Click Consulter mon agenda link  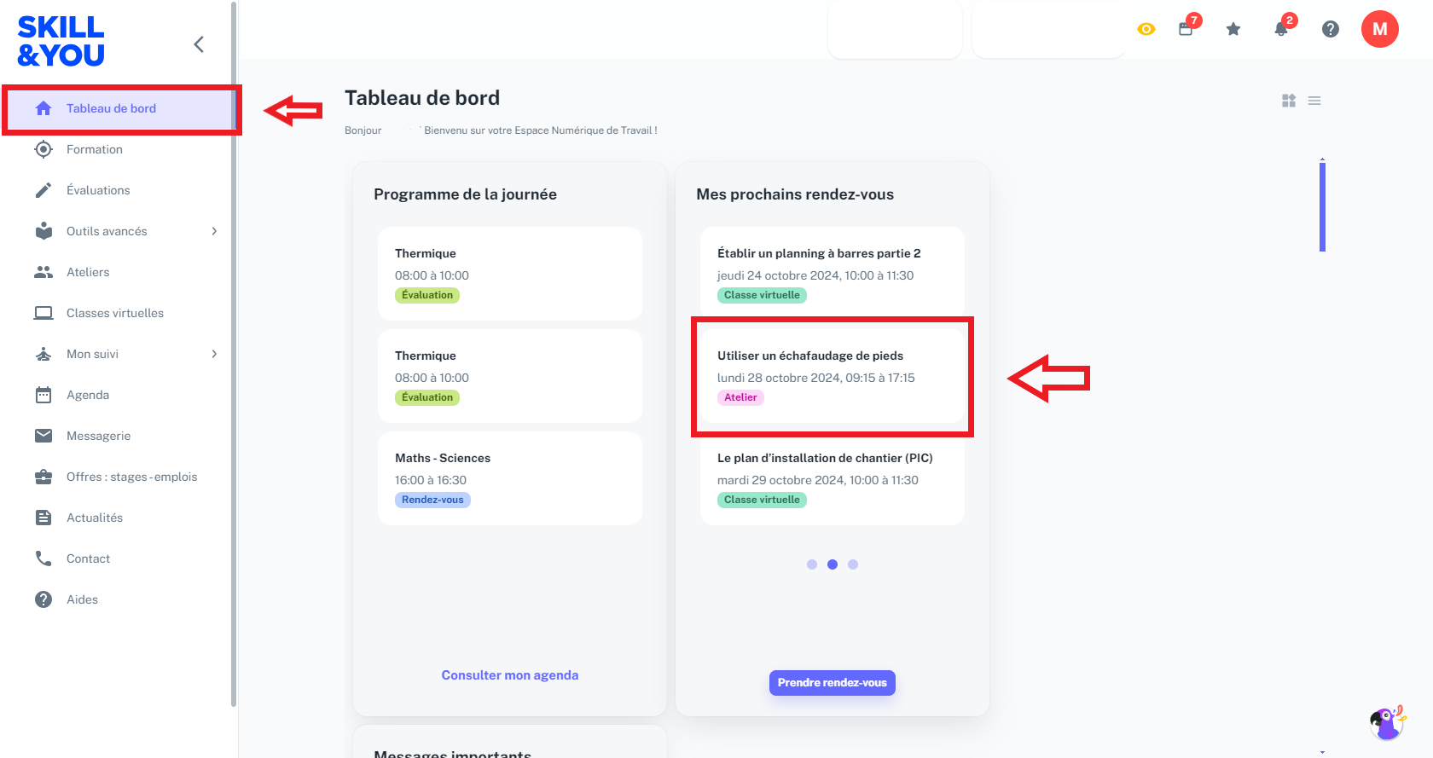(x=510, y=675)
